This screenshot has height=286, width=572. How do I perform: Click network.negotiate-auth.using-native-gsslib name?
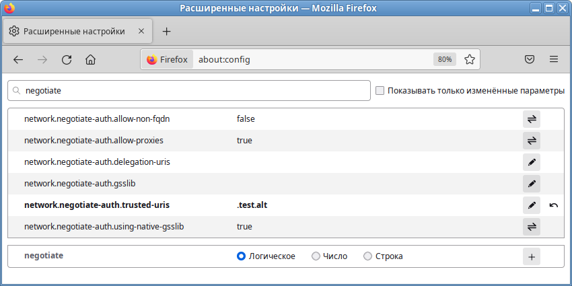click(x=104, y=227)
